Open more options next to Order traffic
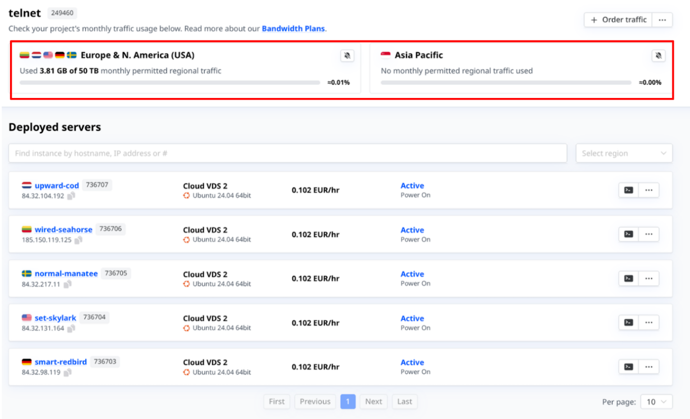This screenshot has width=690, height=419. (663, 20)
